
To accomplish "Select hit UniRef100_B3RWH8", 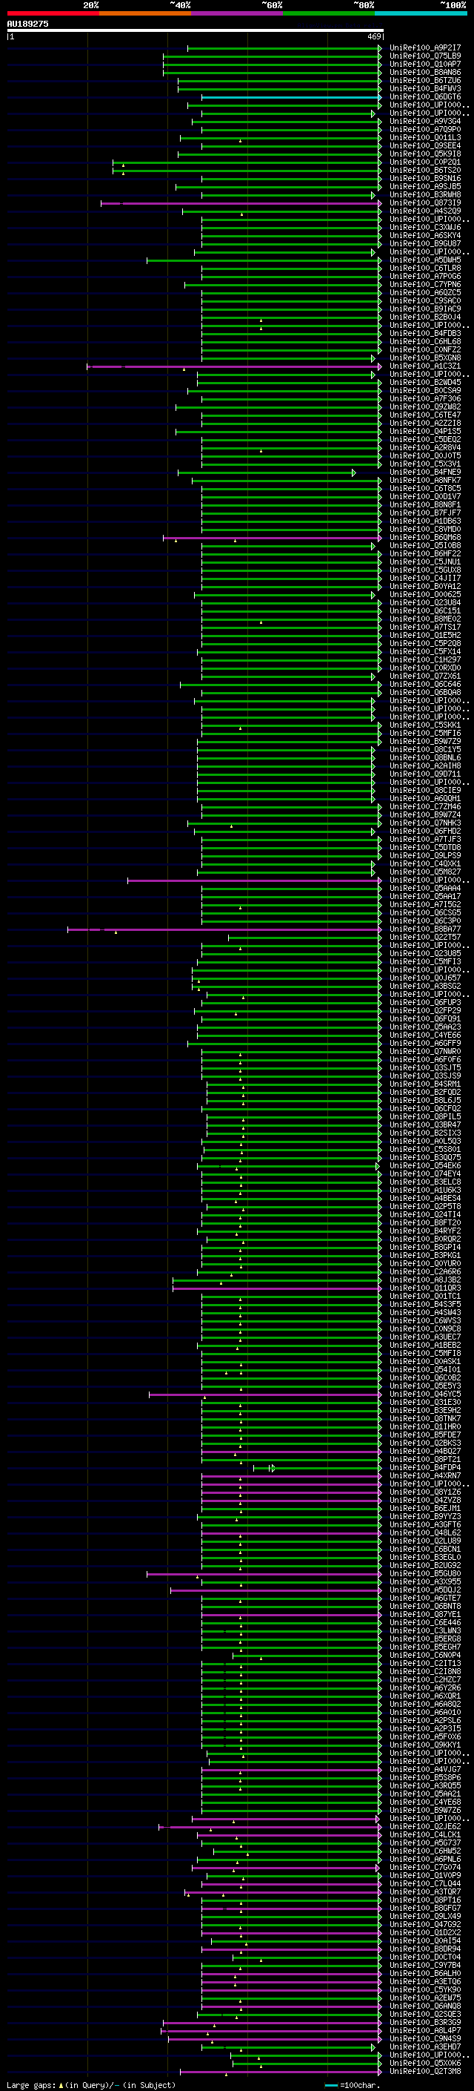I will (x=425, y=195).
